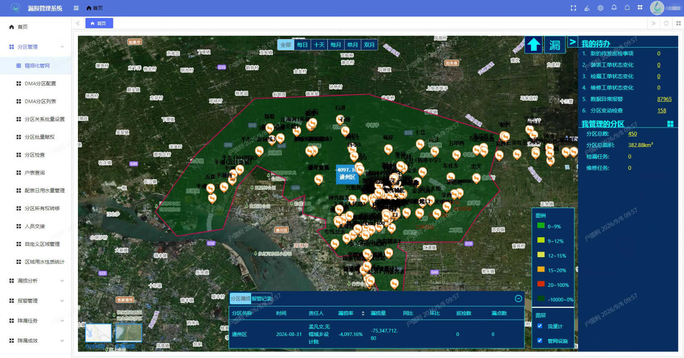Open the 158 分区变动检查 count link
This screenshot has width=684, height=358.
(x=662, y=111)
